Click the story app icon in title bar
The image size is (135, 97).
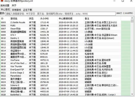2,1
